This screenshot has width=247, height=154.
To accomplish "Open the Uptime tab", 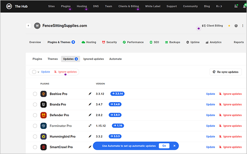I will (193, 42).
